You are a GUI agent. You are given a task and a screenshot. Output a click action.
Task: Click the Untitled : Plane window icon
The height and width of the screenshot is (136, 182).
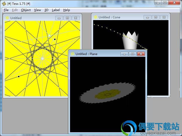pos(73,54)
